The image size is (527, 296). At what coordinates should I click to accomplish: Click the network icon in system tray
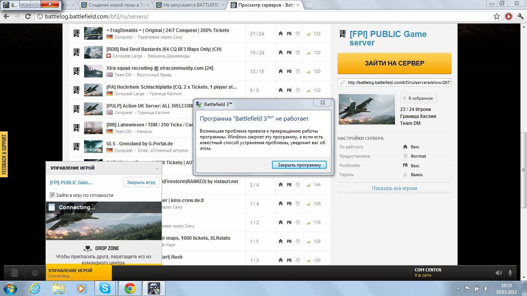[x=476, y=288]
